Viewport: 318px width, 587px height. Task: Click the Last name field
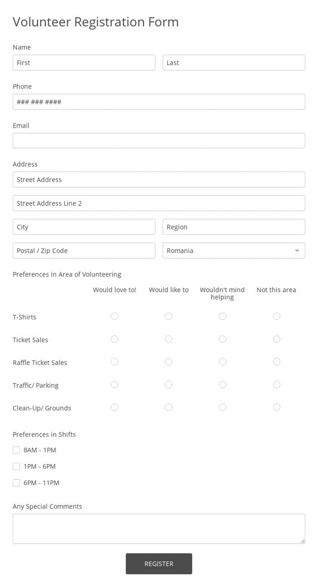point(233,63)
